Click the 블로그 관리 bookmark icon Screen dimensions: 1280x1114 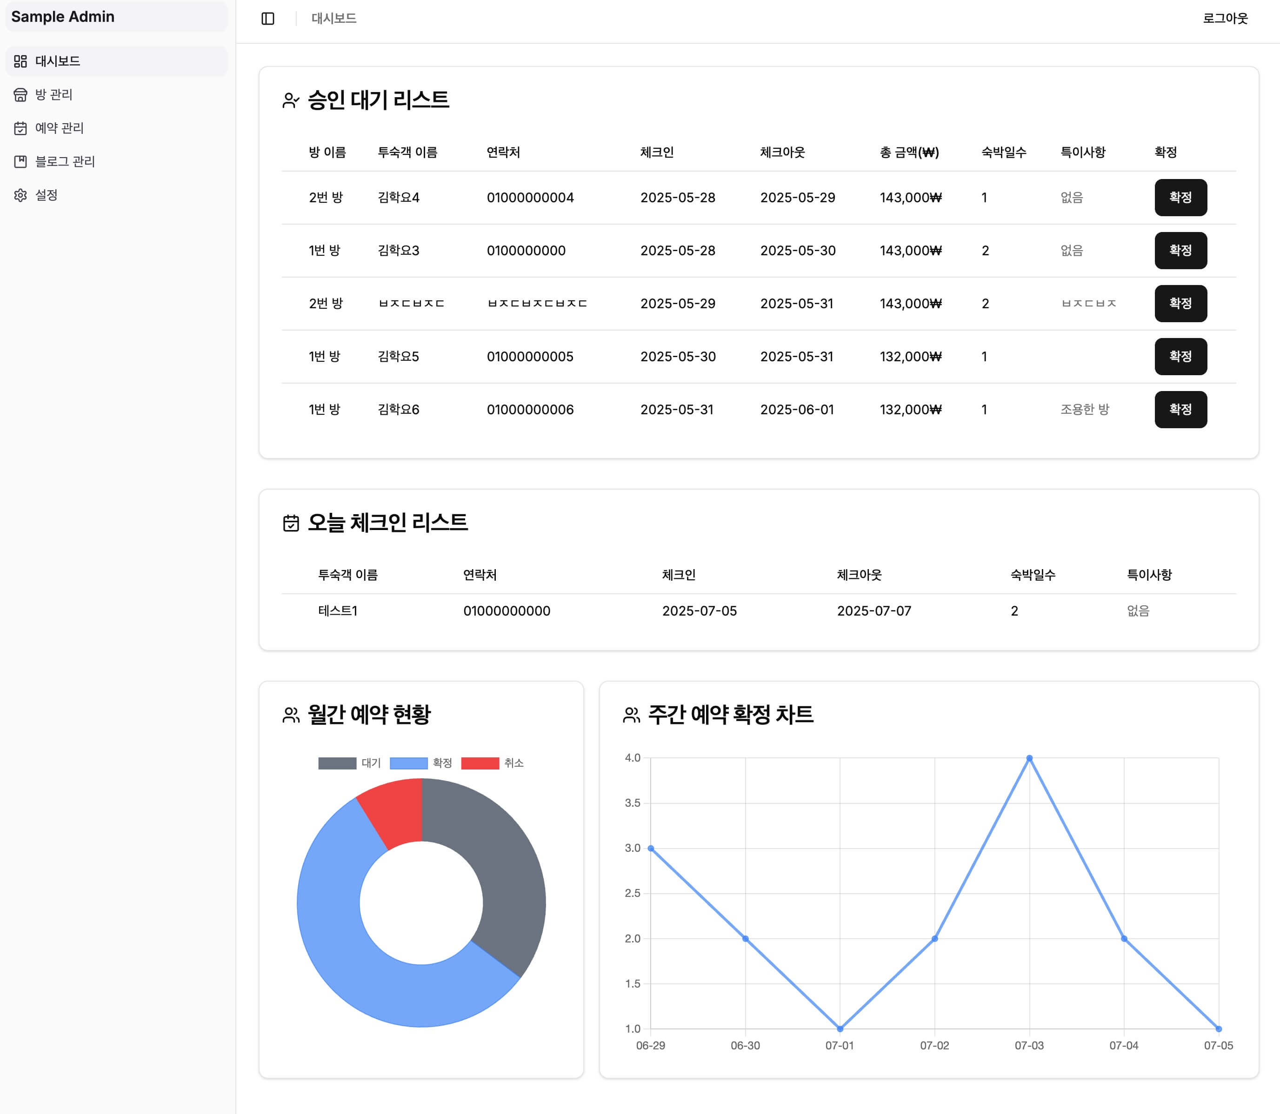(20, 162)
